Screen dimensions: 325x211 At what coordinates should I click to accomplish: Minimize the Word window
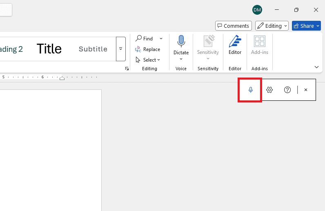point(277,10)
